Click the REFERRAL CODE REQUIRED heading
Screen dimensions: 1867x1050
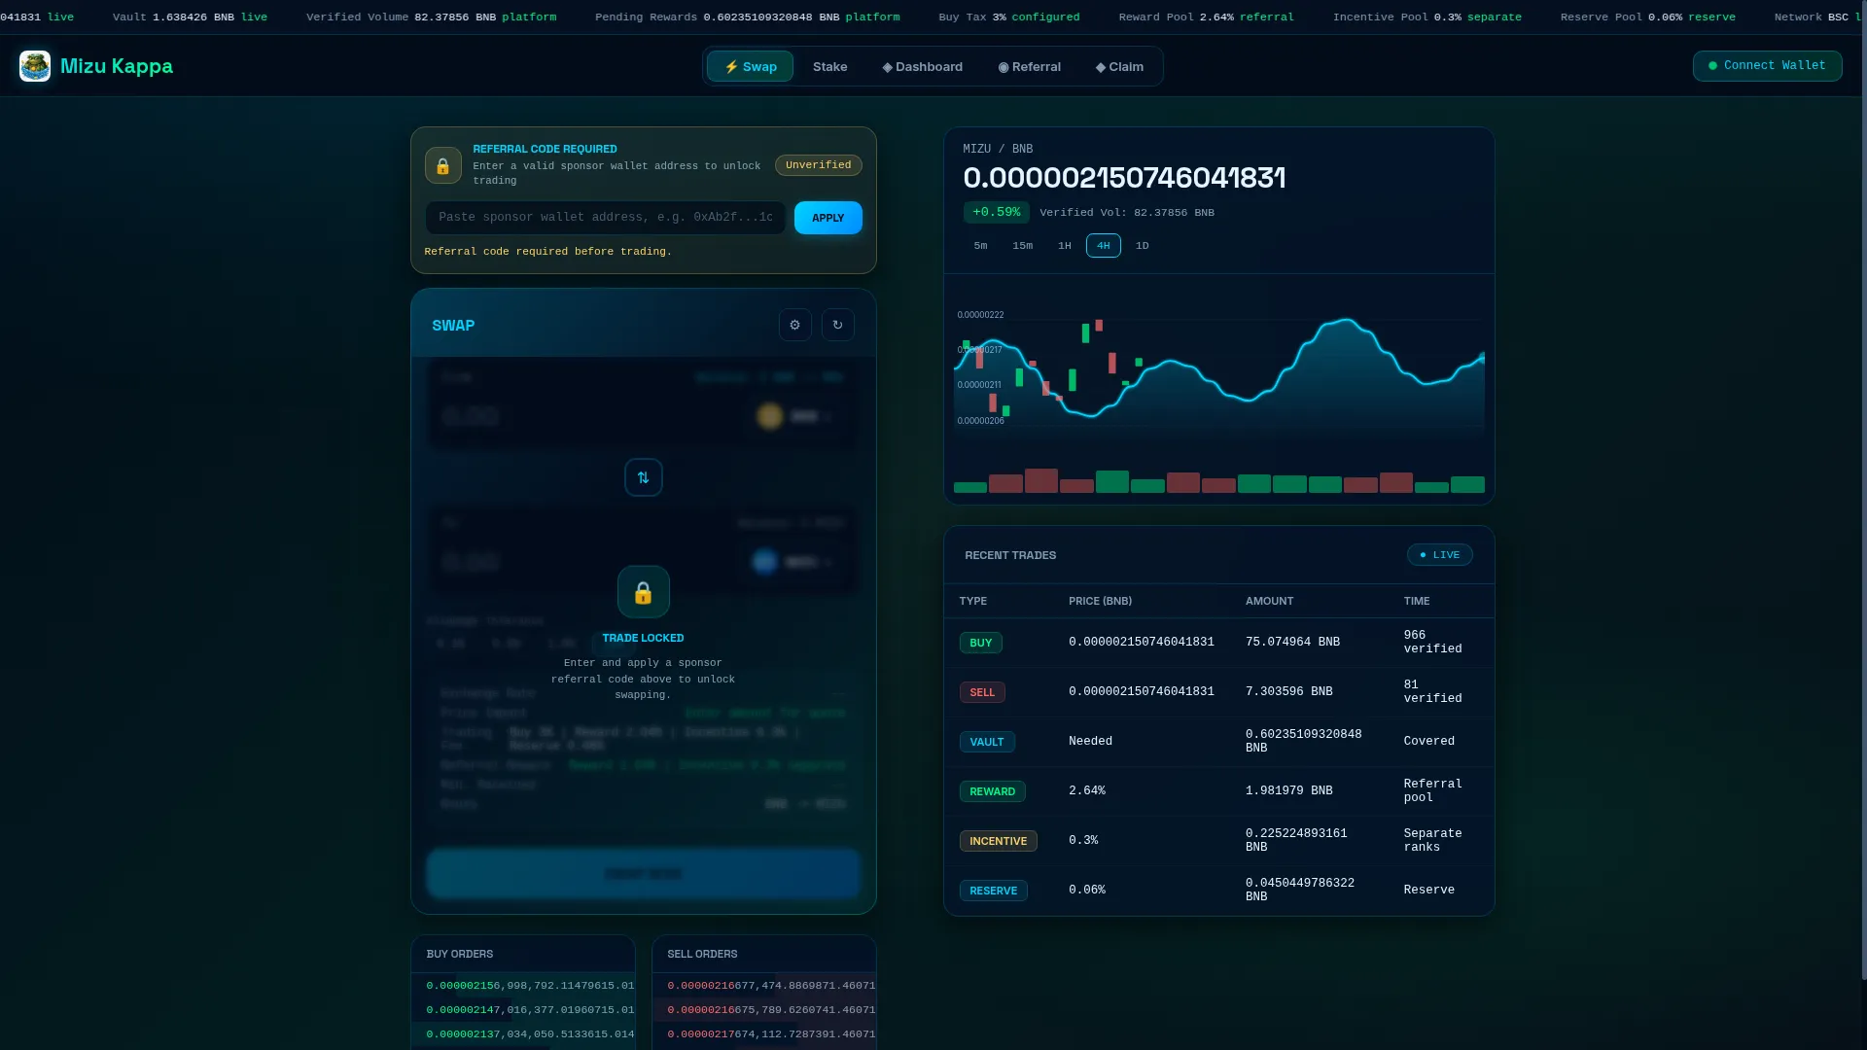coord(546,149)
